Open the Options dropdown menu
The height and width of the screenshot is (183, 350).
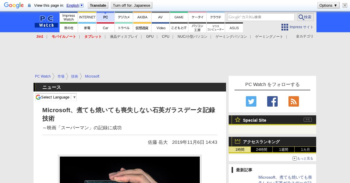(328, 5)
